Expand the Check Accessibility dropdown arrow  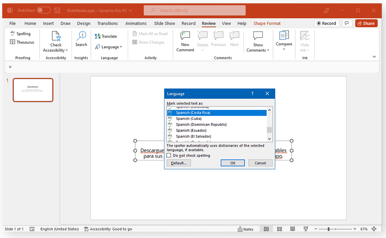click(x=67, y=50)
